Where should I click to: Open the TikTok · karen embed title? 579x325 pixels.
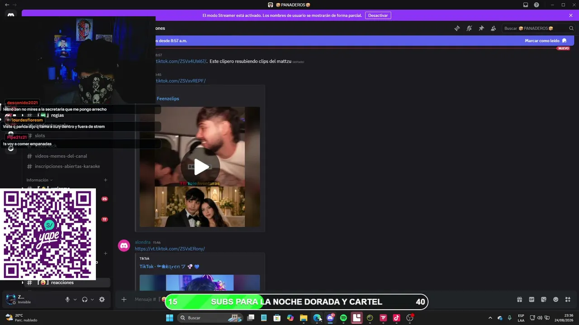pyautogui.click(x=169, y=266)
